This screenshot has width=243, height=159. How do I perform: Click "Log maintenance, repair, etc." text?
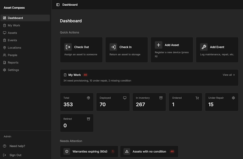217,54
